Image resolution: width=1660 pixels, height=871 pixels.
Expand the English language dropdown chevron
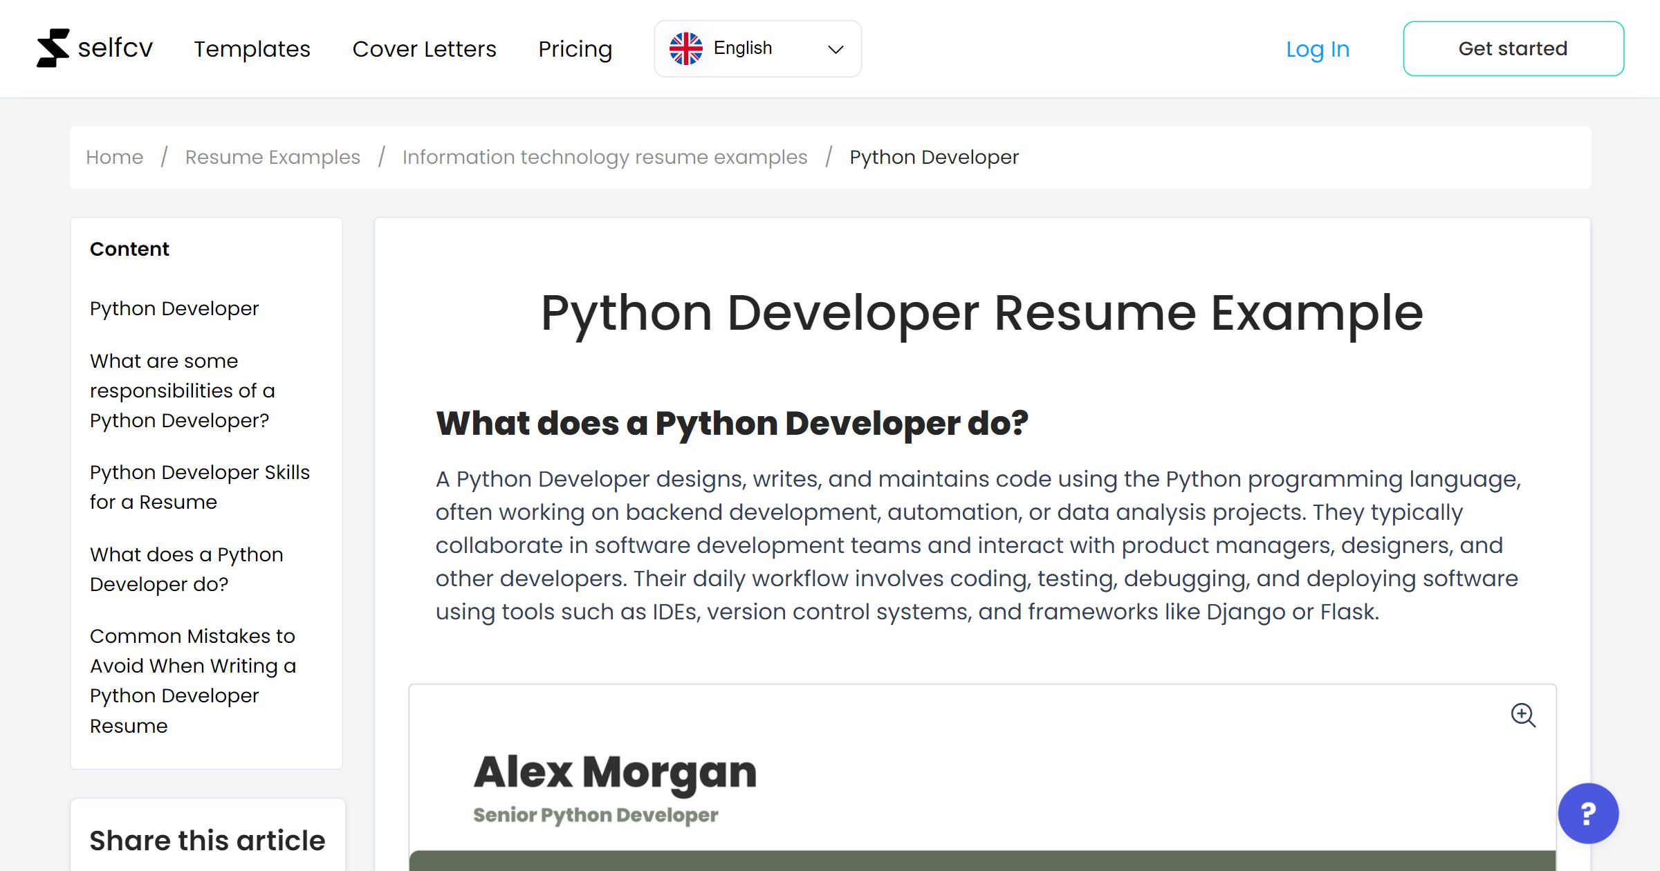(x=836, y=49)
